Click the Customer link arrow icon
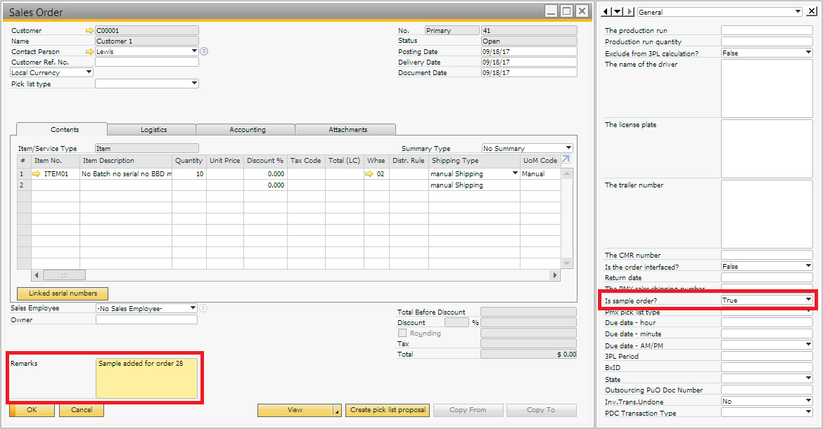The width and height of the screenshot is (823, 429). point(89,31)
